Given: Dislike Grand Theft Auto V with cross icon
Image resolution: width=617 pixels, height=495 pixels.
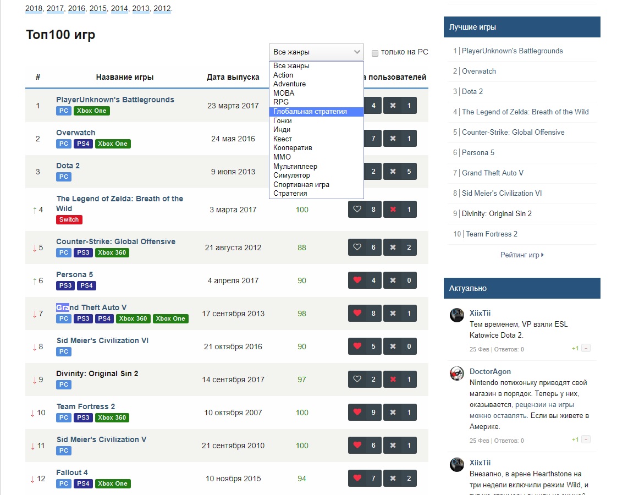Looking at the screenshot, I should click(393, 313).
